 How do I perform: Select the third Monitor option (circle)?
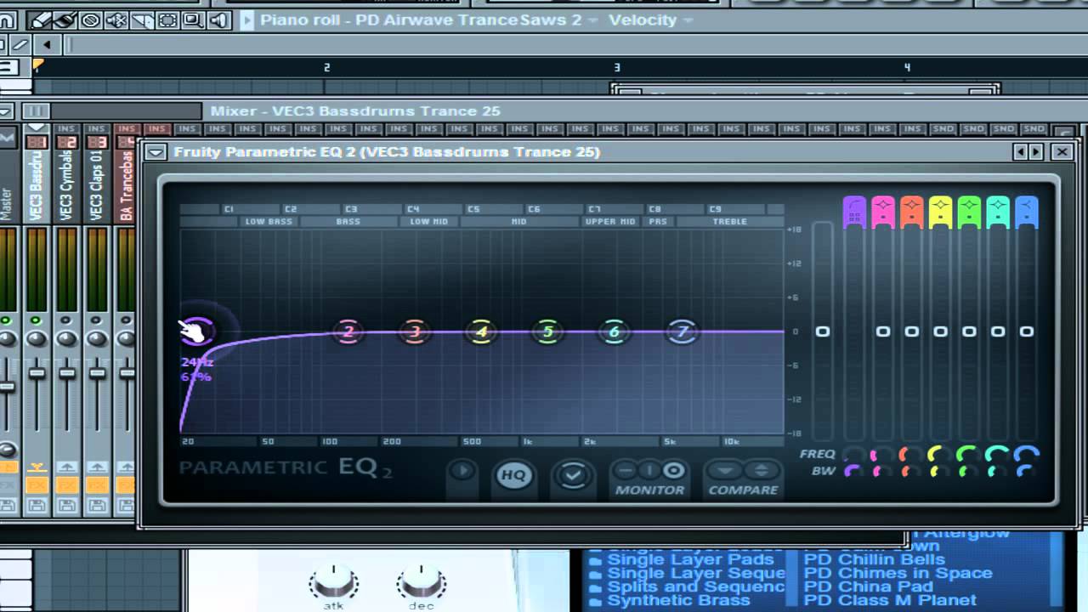pos(673,470)
